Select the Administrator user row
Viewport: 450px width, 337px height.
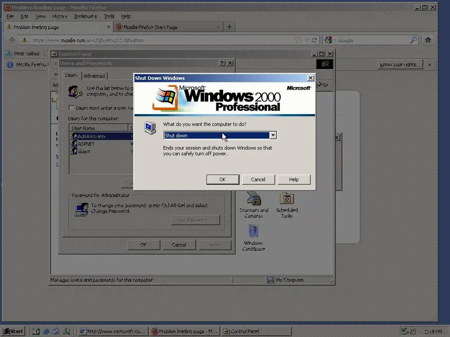[x=101, y=136]
